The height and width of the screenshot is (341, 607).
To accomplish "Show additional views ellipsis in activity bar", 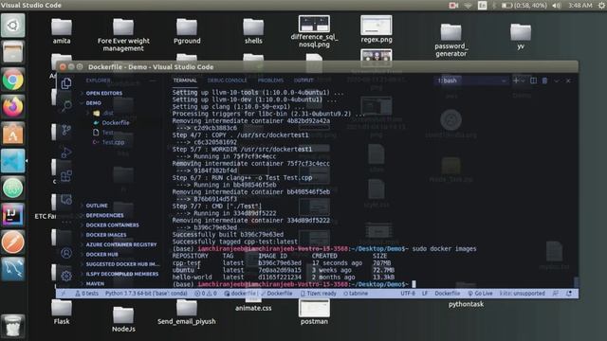I will tap(66, 223).
